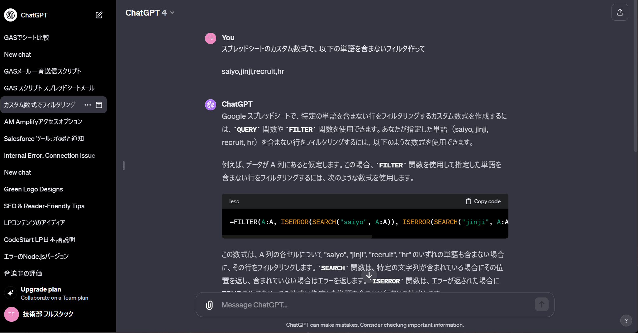This screenshot has height=333, width=638.
Task: Click the send message arrow button
Action: coord(541,304)
